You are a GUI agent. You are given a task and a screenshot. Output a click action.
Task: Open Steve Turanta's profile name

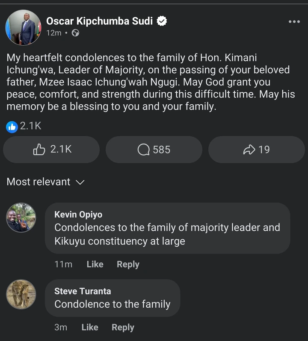tap(83, 291)
